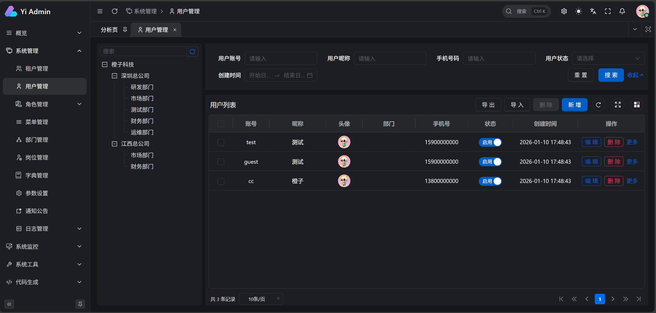Open table column settings grid icon

pyautogui.click(x=637, y=105)
